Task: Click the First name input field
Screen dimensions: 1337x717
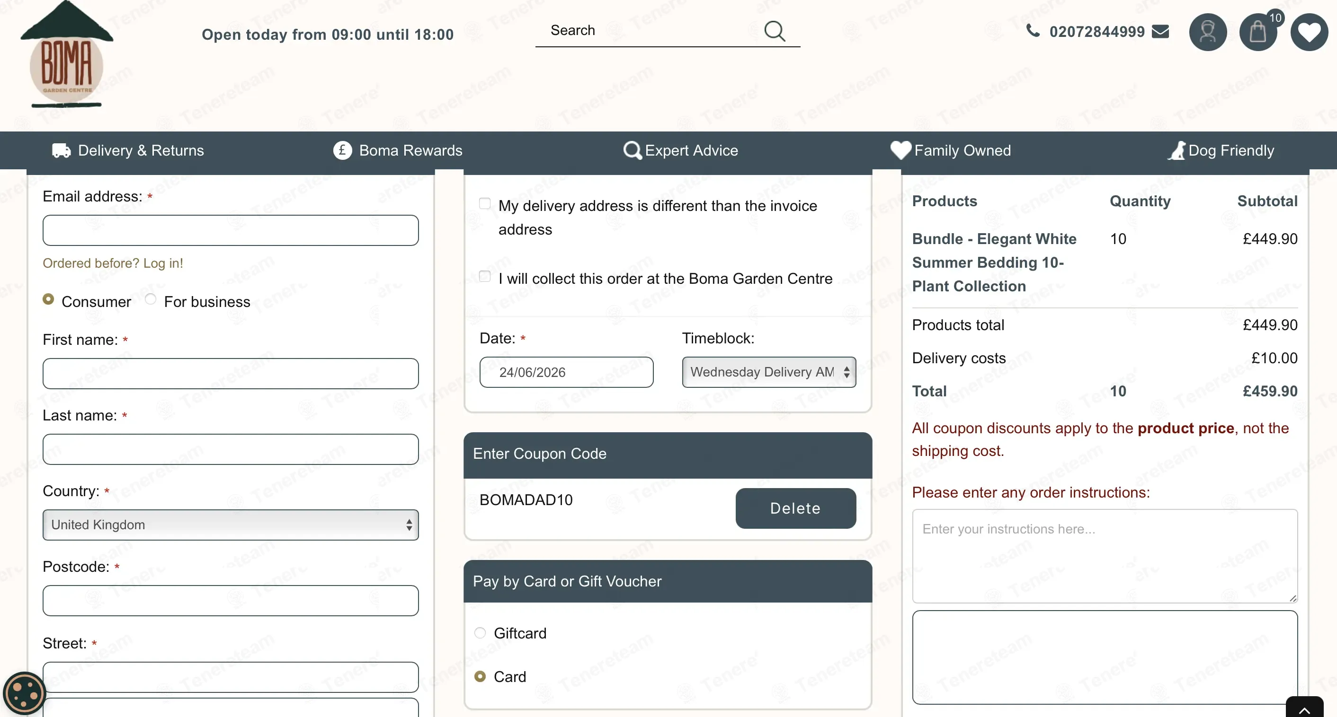Action: [231, 374]
